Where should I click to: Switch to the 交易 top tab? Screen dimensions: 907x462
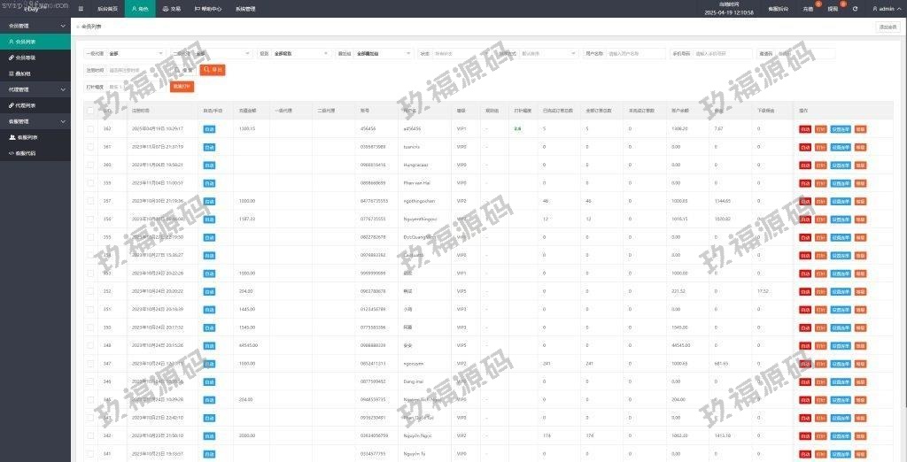tap(171, 8)
